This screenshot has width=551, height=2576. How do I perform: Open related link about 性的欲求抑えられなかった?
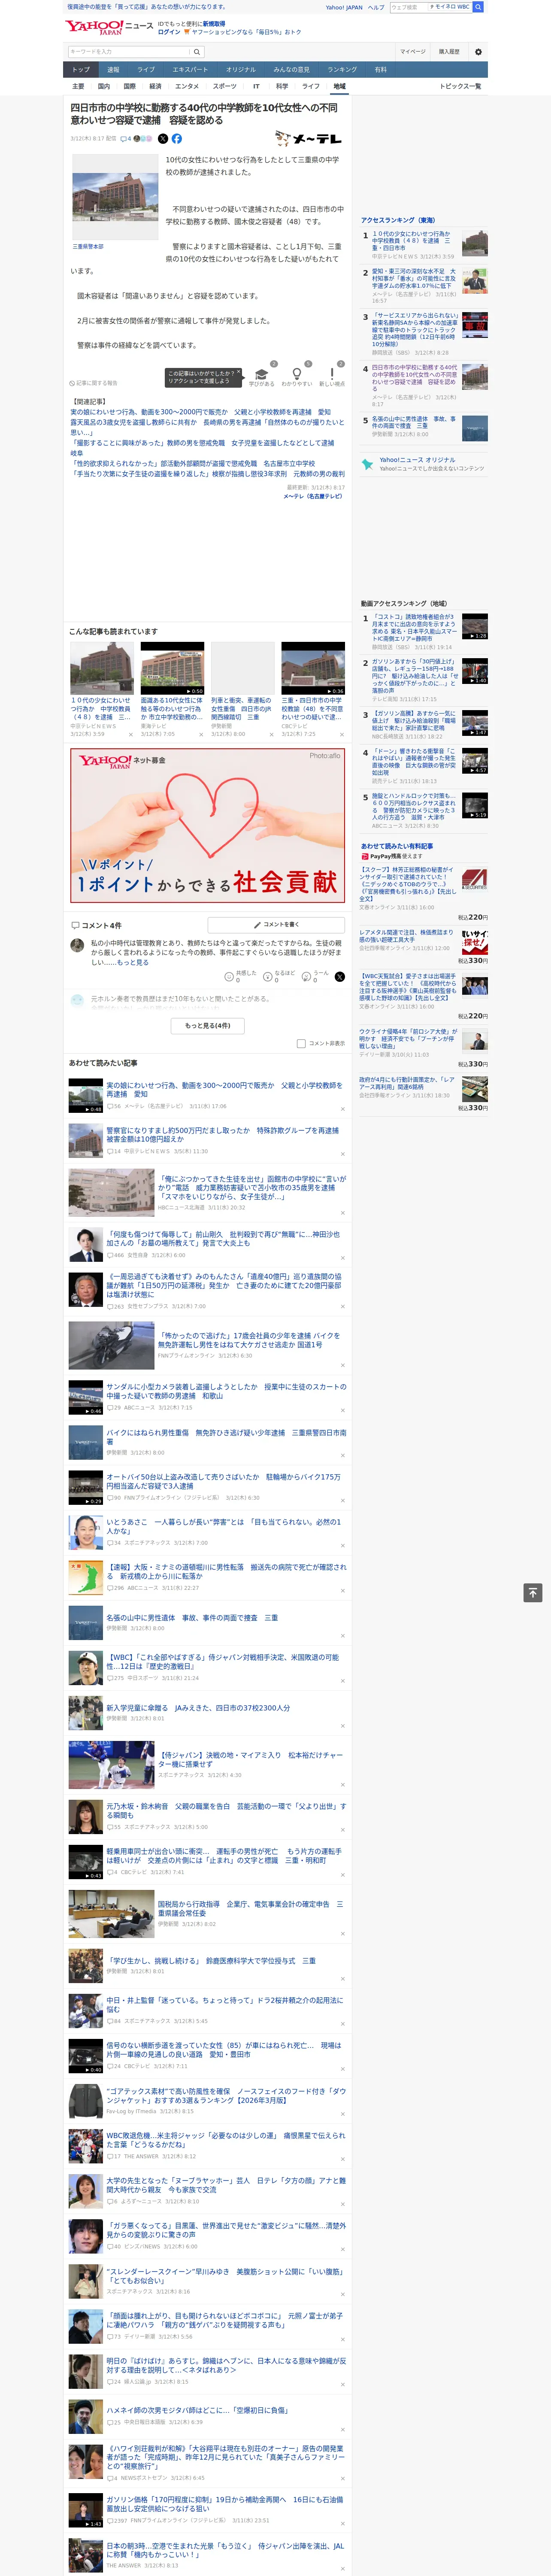pos(193,464)
